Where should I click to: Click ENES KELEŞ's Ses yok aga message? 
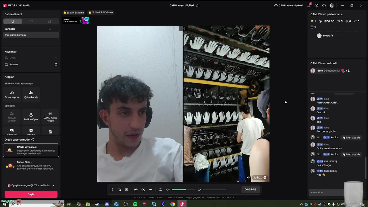(x=323, y=165)
